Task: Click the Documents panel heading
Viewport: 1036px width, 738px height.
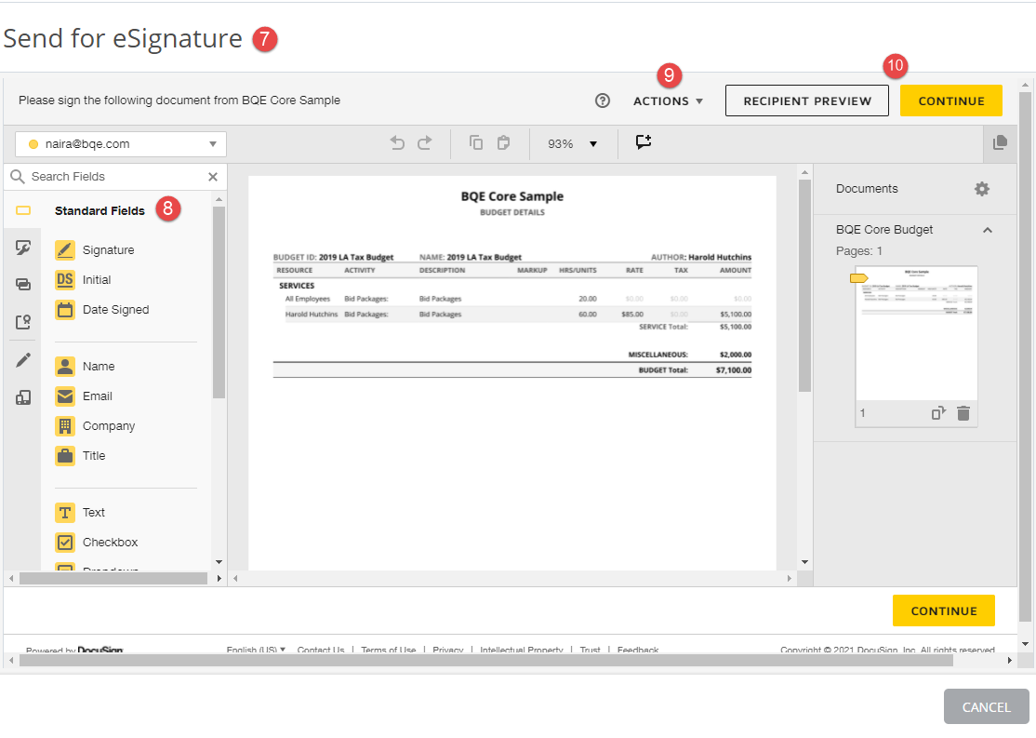Action: [867, 189]
